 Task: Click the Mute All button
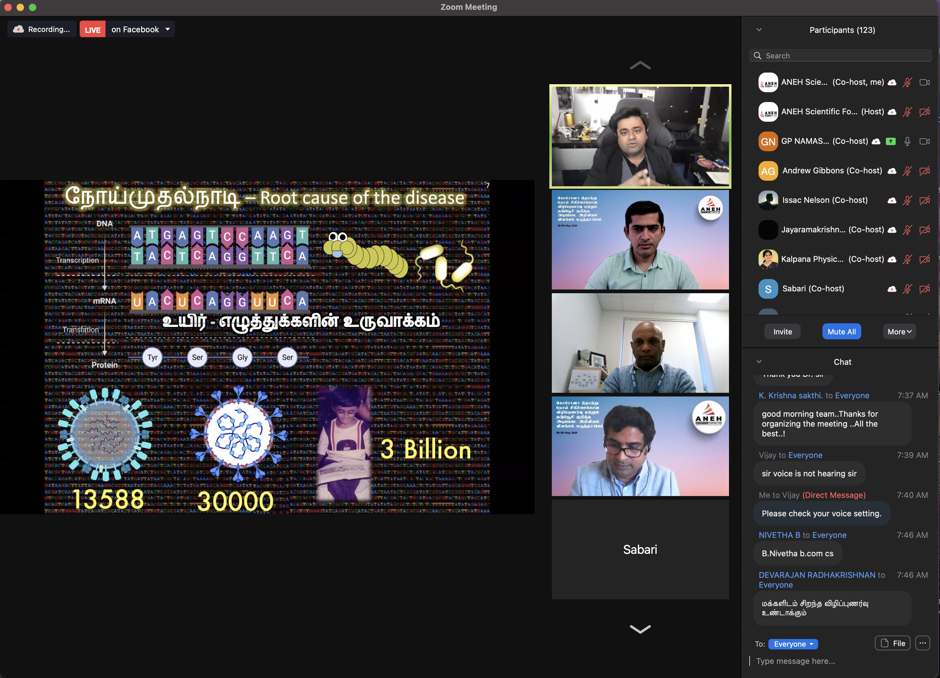click(841, 332)
